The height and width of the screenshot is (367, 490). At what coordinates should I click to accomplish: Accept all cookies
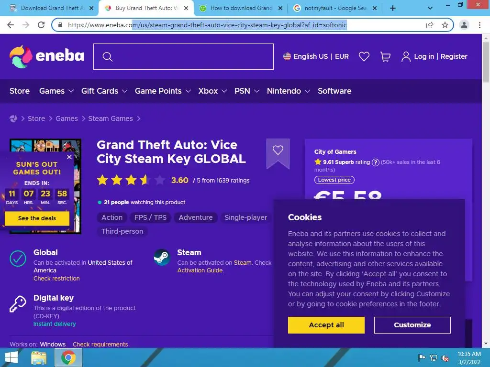tap(326, 325)
